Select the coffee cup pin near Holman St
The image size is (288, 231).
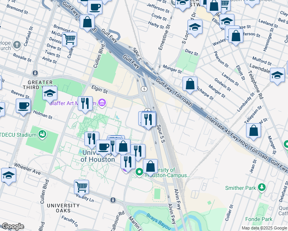23,105
